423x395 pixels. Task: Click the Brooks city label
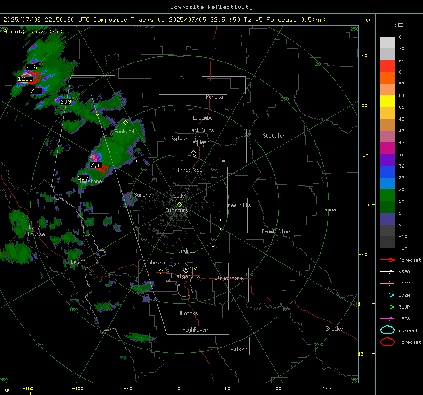point(334,329)
